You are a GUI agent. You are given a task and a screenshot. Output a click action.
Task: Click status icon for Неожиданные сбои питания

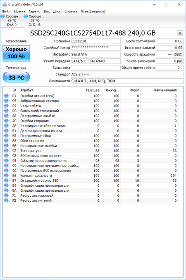click(x=7, y=126)
